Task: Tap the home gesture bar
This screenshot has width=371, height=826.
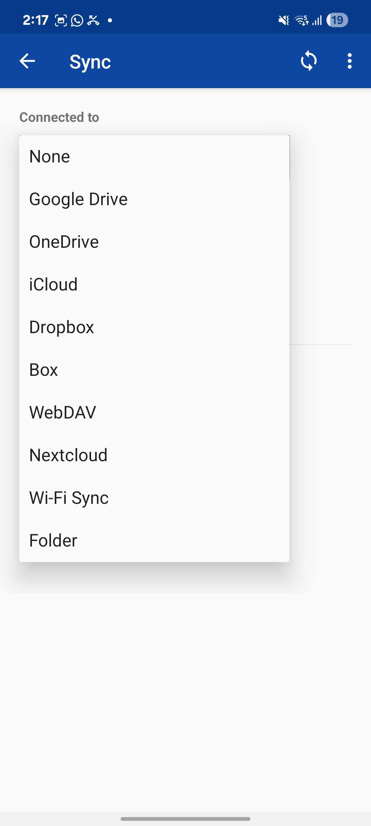Action: tap(185, 819)
